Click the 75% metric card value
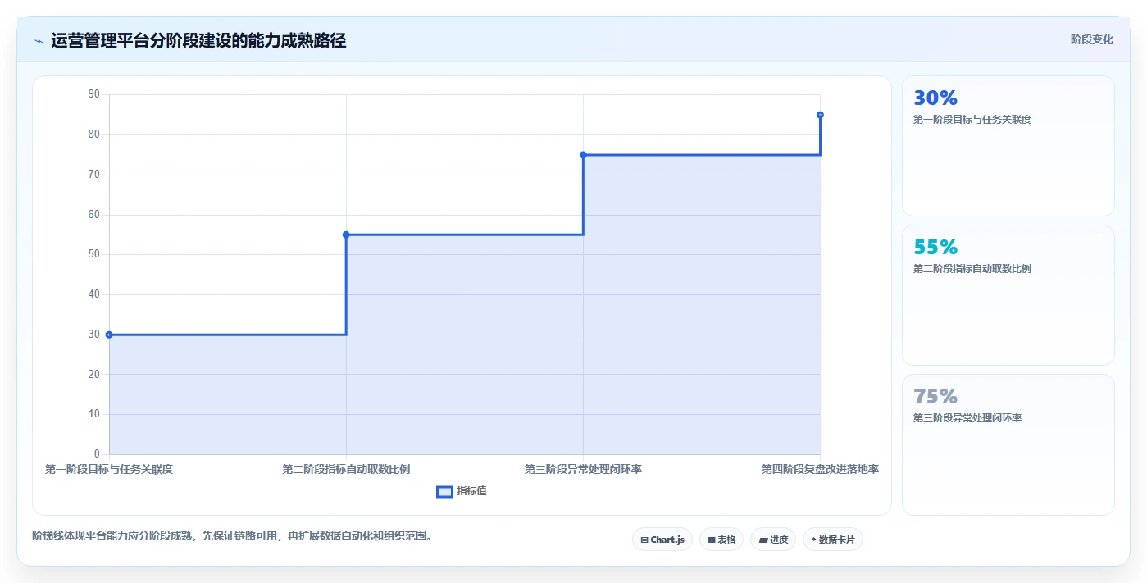Screen dimensions: 1147x583 (x=935, y=397)
